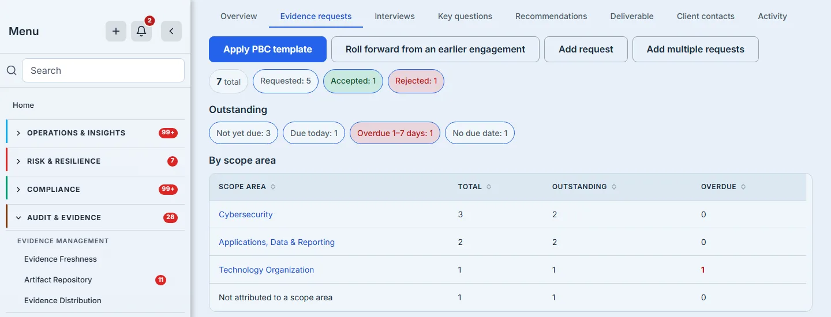831x317 pixels.
Task: Open the Deliverable tab
Action: pyautogui.click(x=632, y=16)
